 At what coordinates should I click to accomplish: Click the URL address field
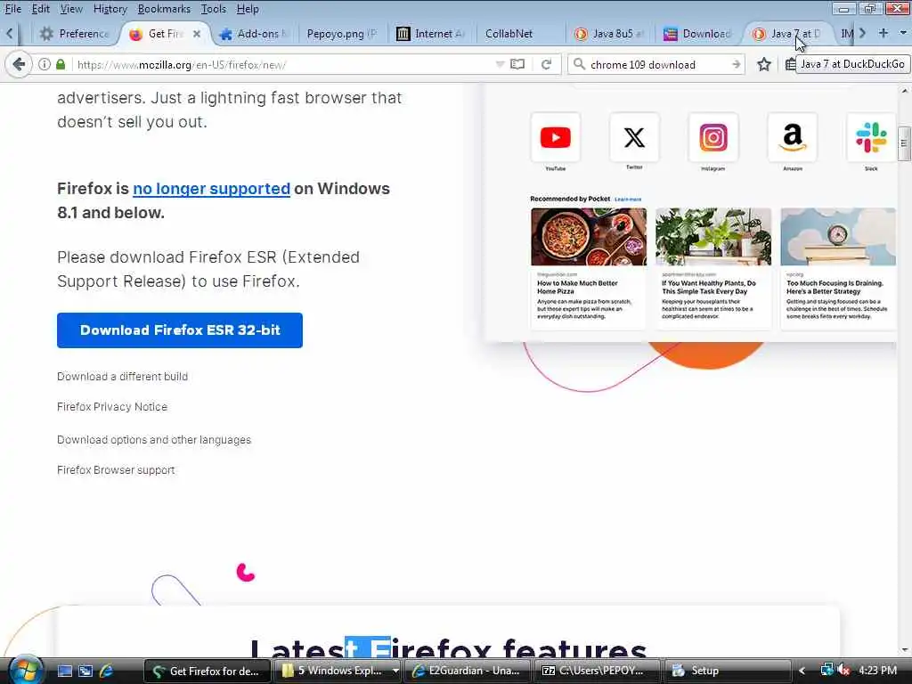click(285, 64)
